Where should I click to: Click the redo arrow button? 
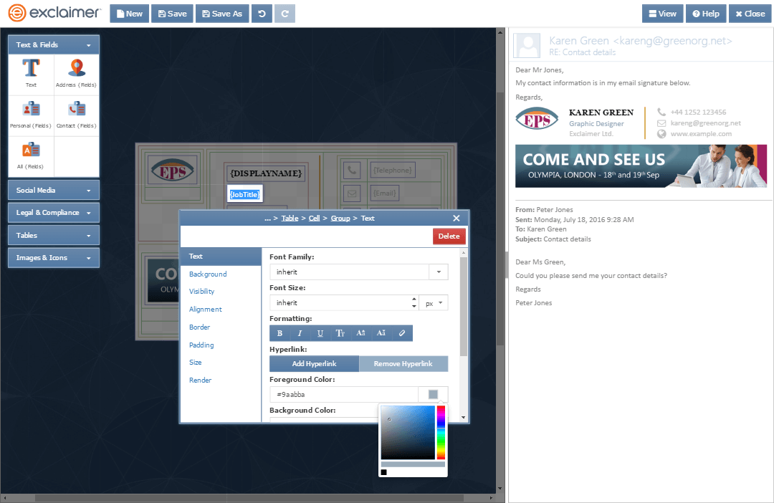[285, 14]
